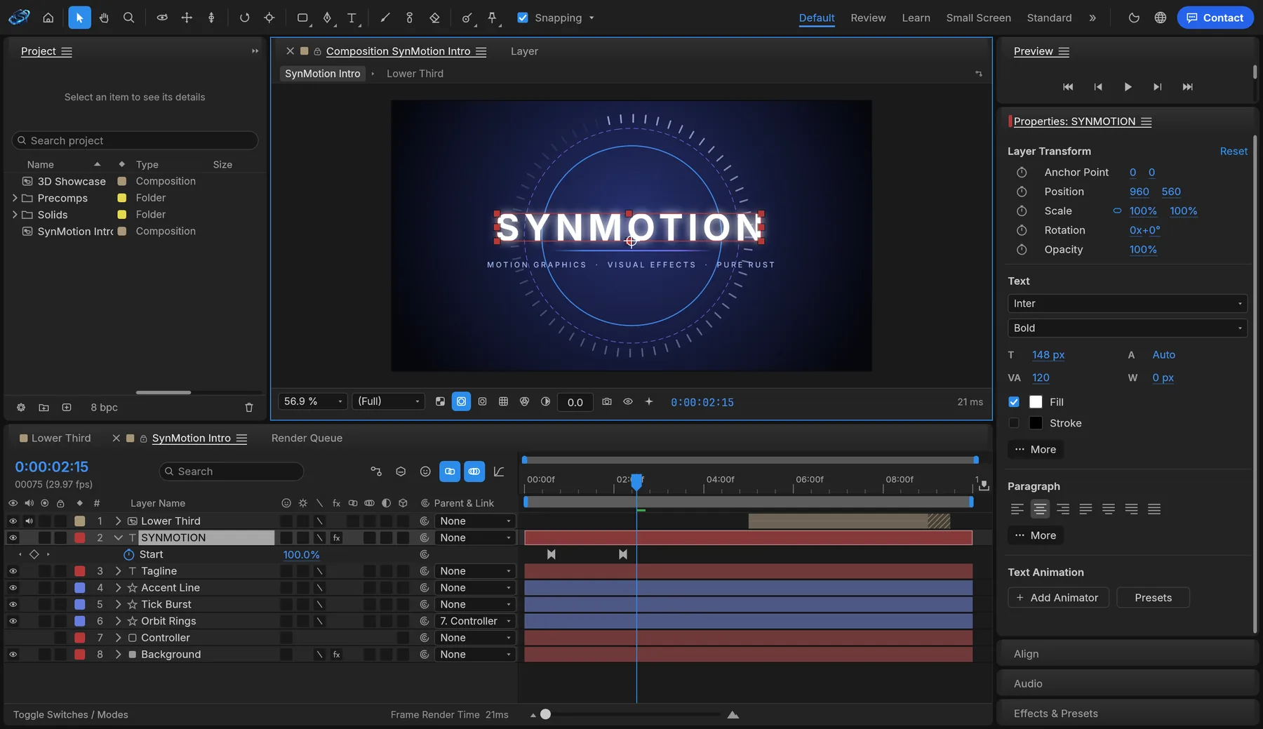This screenshot has height=729, width=1263.
Task: Select the Rectangle shape tool
Action: pyautogui.click(x=303, y=18)
